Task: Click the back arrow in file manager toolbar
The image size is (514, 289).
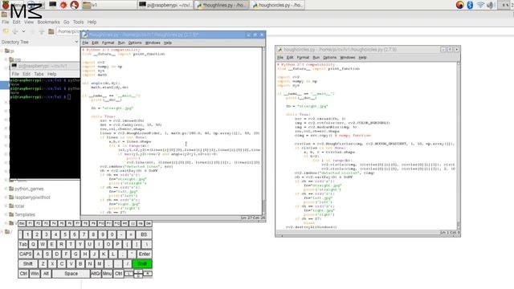Action: tap(15, 31)
